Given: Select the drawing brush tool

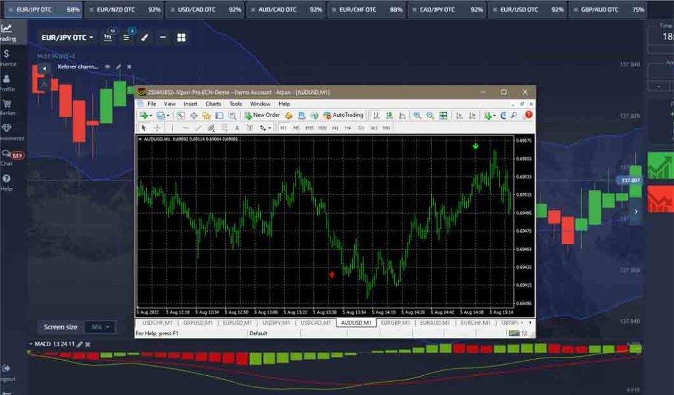Looking at the screenshot, I should tap(144, 37).
